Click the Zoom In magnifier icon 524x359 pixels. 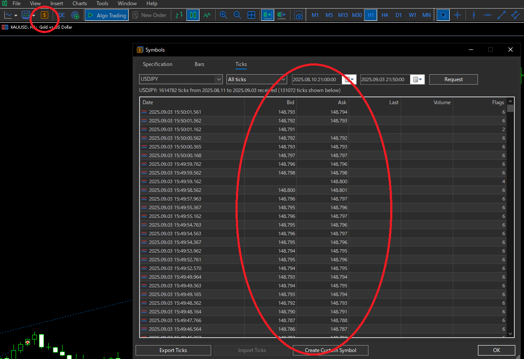[x=223, y=15]
